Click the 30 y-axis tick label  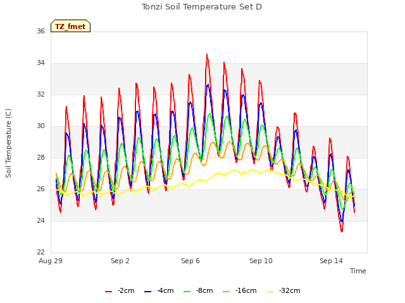40,126
